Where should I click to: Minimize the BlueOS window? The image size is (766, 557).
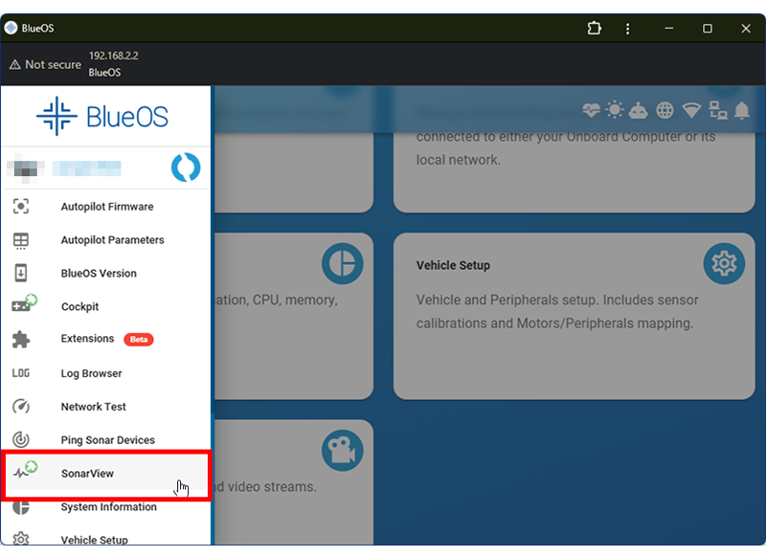click(668, 29)
